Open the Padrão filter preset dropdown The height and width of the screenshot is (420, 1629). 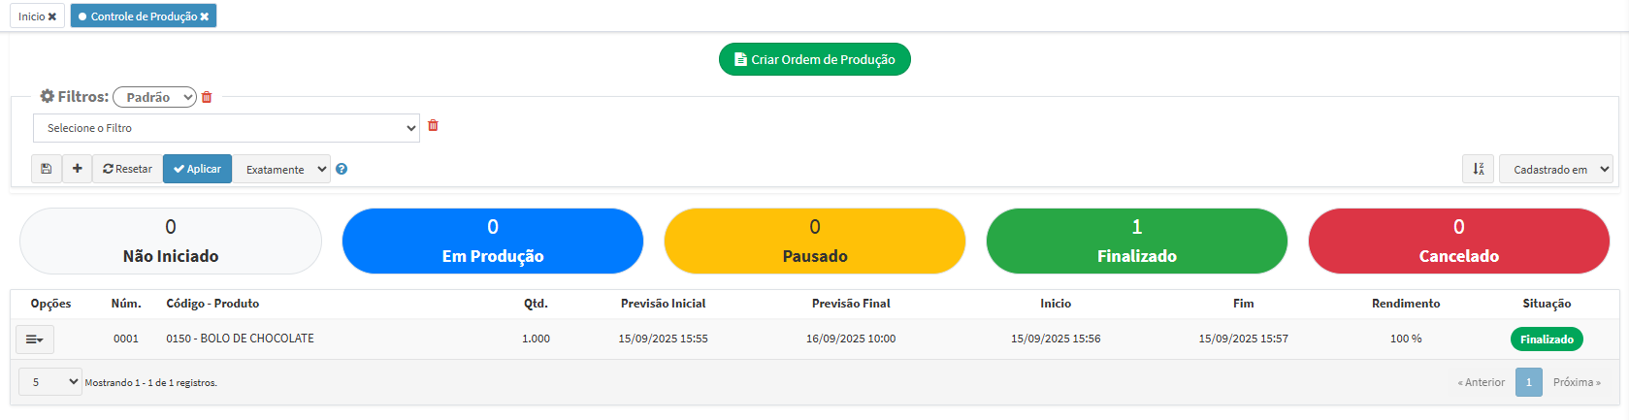[x=155, y=97]
